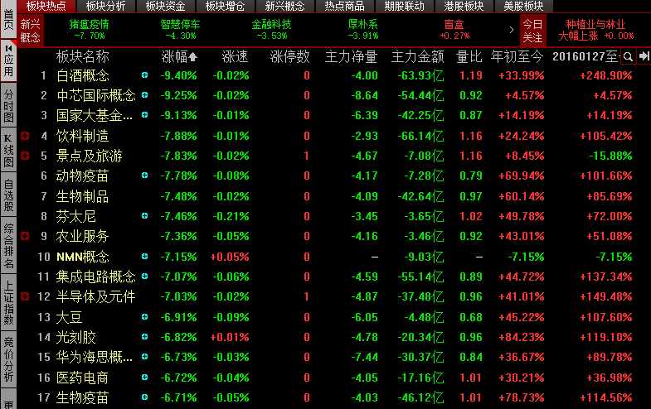651x409 pixels.
Task: Sort by the 量比 column header
Action: point(469,56)
